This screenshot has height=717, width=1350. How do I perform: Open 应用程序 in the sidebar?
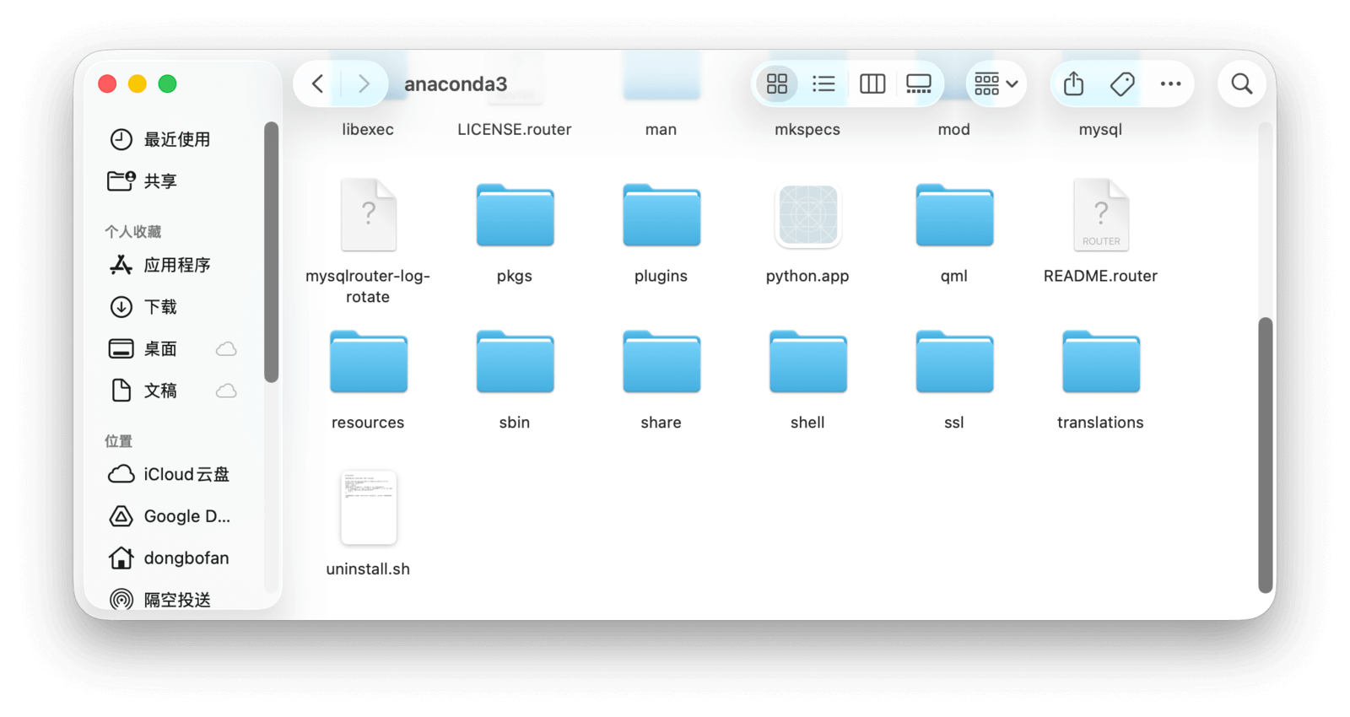(x=176, y=265)
